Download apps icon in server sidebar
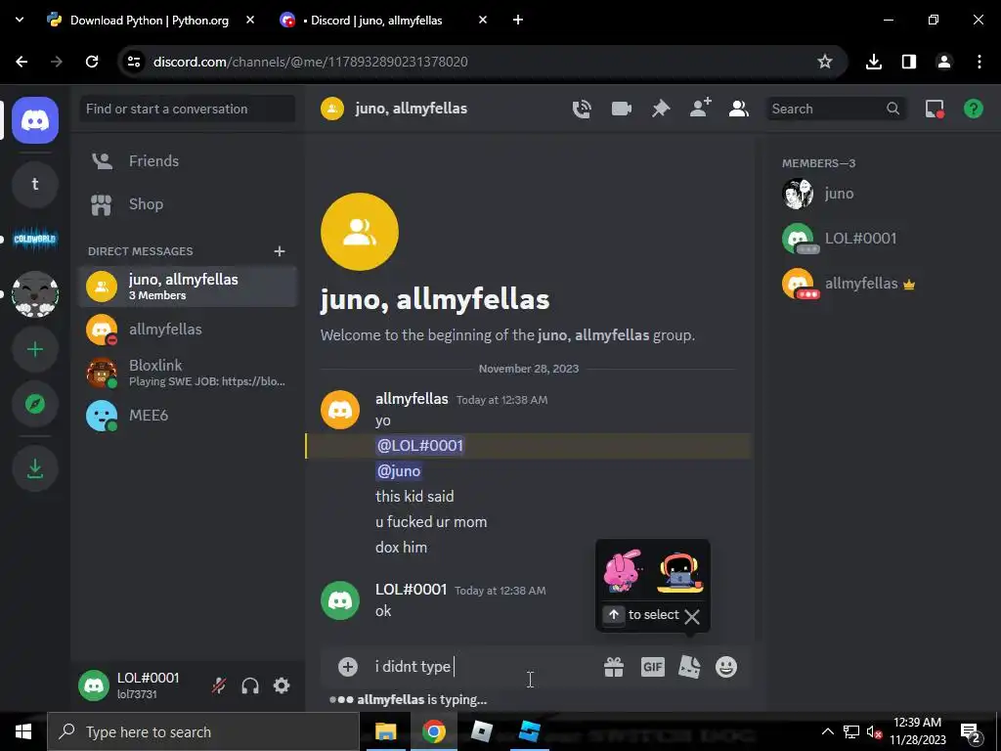This screenshot has width=1001, height=751. coord(35,468)
